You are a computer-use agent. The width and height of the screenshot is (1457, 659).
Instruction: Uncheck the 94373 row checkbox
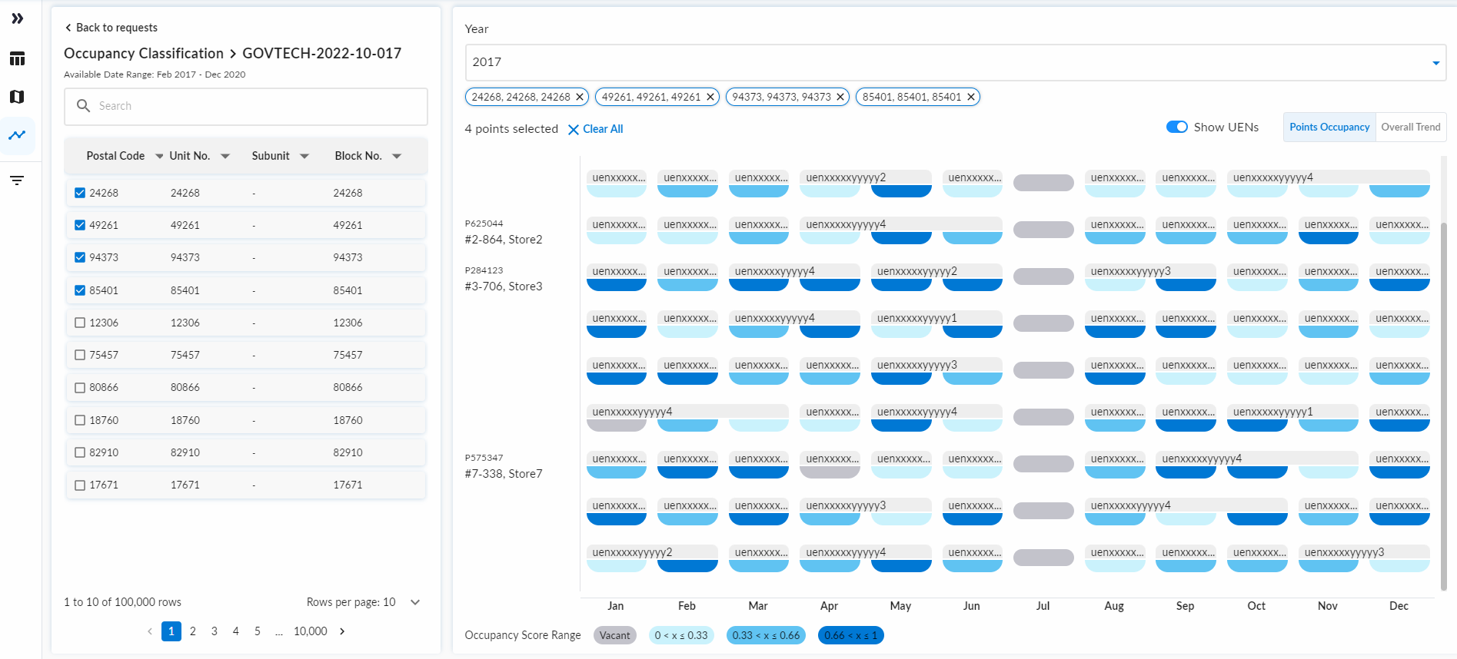pos(80,257)
